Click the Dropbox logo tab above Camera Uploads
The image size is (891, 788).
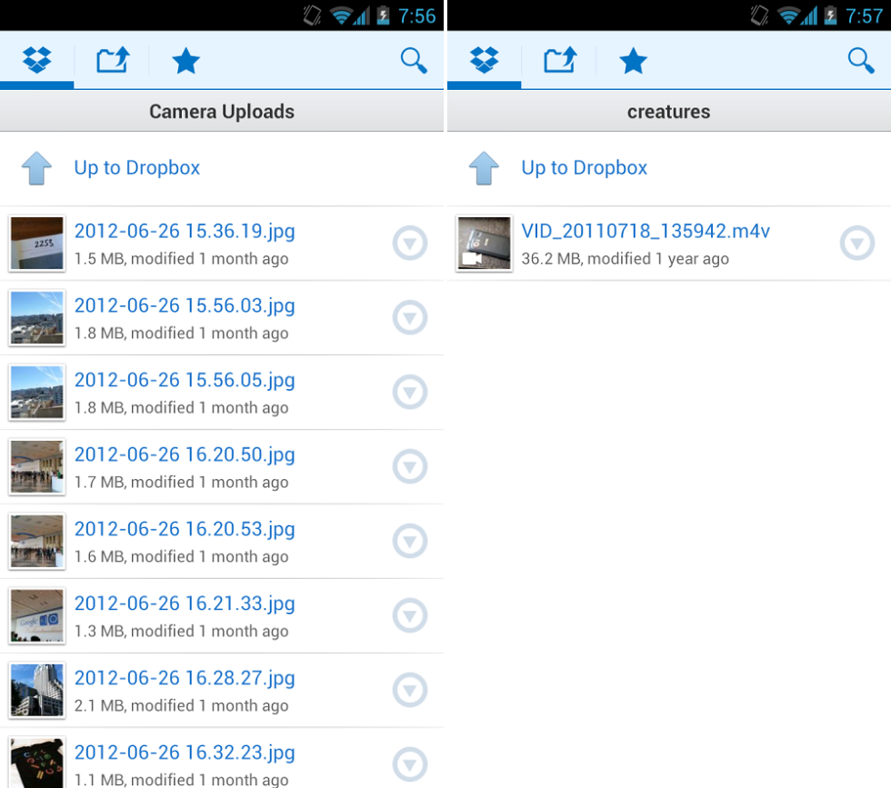[x=37, y=61]
